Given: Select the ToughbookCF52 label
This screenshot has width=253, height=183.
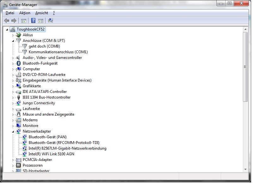Looking at the screenshot, I should [31, 29].
